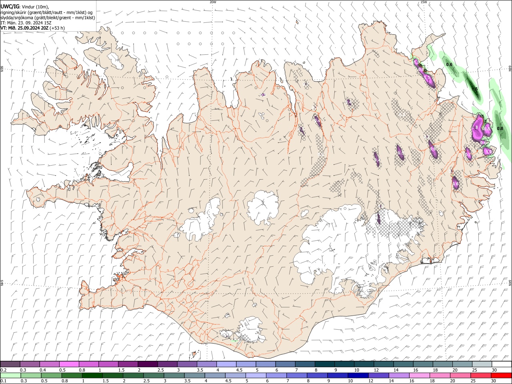Click the bottom-row blue swatch between 8 and 9
Image resolution: width=512 pixels, height=384 pixels.
[317, 376]
